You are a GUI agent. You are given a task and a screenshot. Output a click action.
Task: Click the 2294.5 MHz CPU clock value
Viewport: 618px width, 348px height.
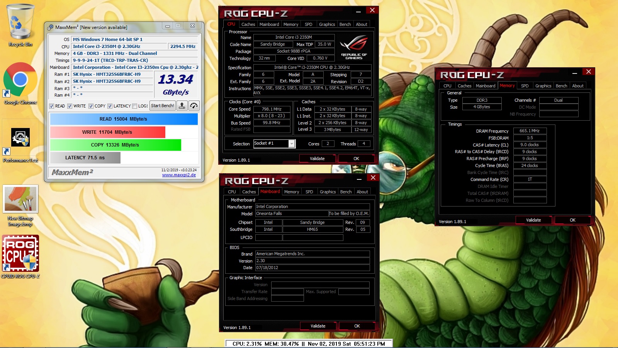[183, 46]
